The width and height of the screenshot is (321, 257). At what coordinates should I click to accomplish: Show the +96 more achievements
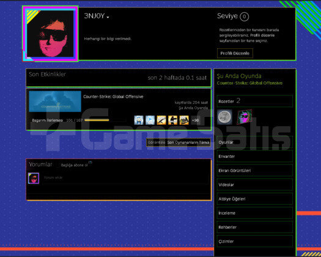[195, 120]
